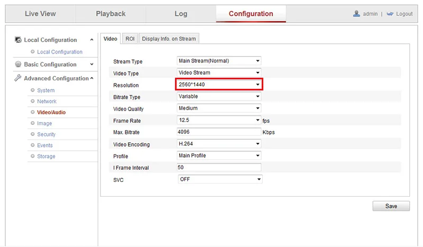This screenshot has width=423, height=247.
Task: Click the bullet next to Image
Action: click(33, 123)
